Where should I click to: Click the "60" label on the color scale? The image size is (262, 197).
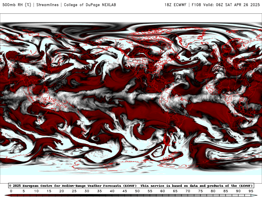pyautogui.click(x=162, y=191)
